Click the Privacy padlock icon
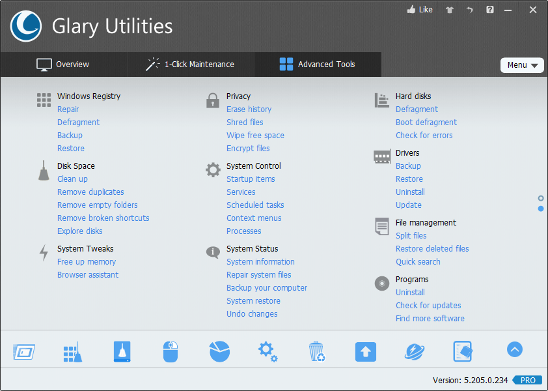This screenshot has height=391, width=548. pos(212,100)
